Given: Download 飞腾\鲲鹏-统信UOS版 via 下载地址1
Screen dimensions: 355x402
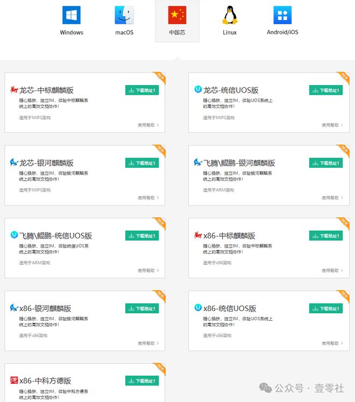Looking at the screenshot, I should (x=142, y=236).
